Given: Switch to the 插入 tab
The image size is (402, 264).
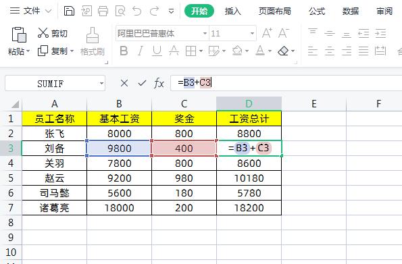Looking at the screenshot, I should click(x=232, y=11).
